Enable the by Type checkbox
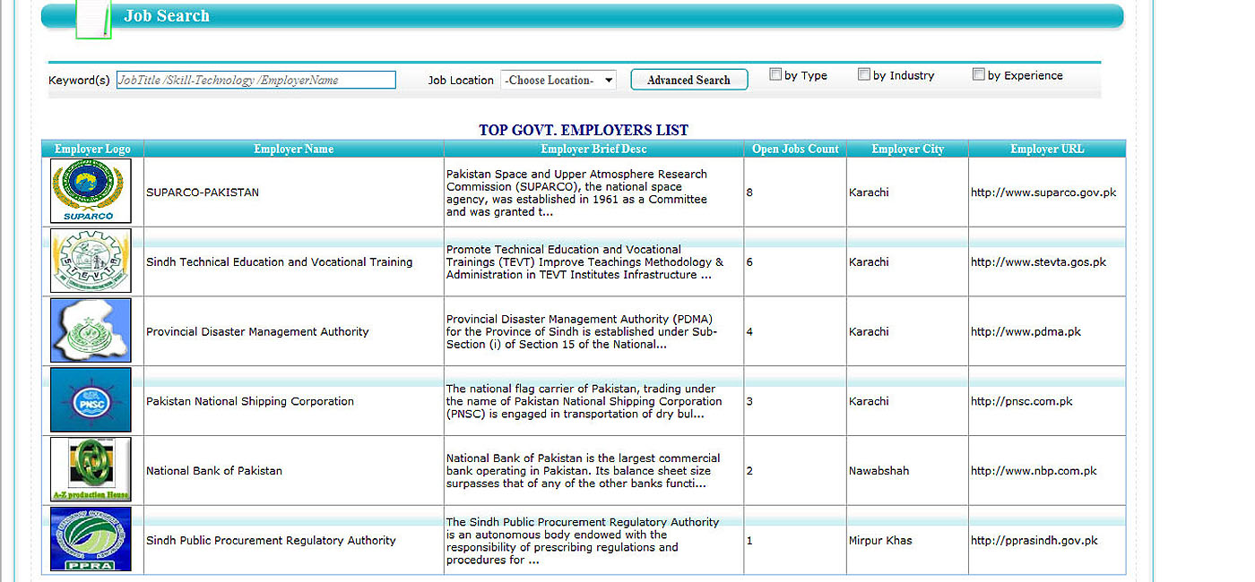Viewport: 1255px width, 582px height. click(x=775, y=75)
